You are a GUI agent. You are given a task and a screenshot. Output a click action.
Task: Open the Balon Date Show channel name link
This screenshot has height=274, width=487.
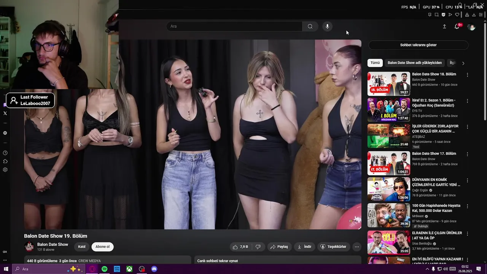[53, 244]
